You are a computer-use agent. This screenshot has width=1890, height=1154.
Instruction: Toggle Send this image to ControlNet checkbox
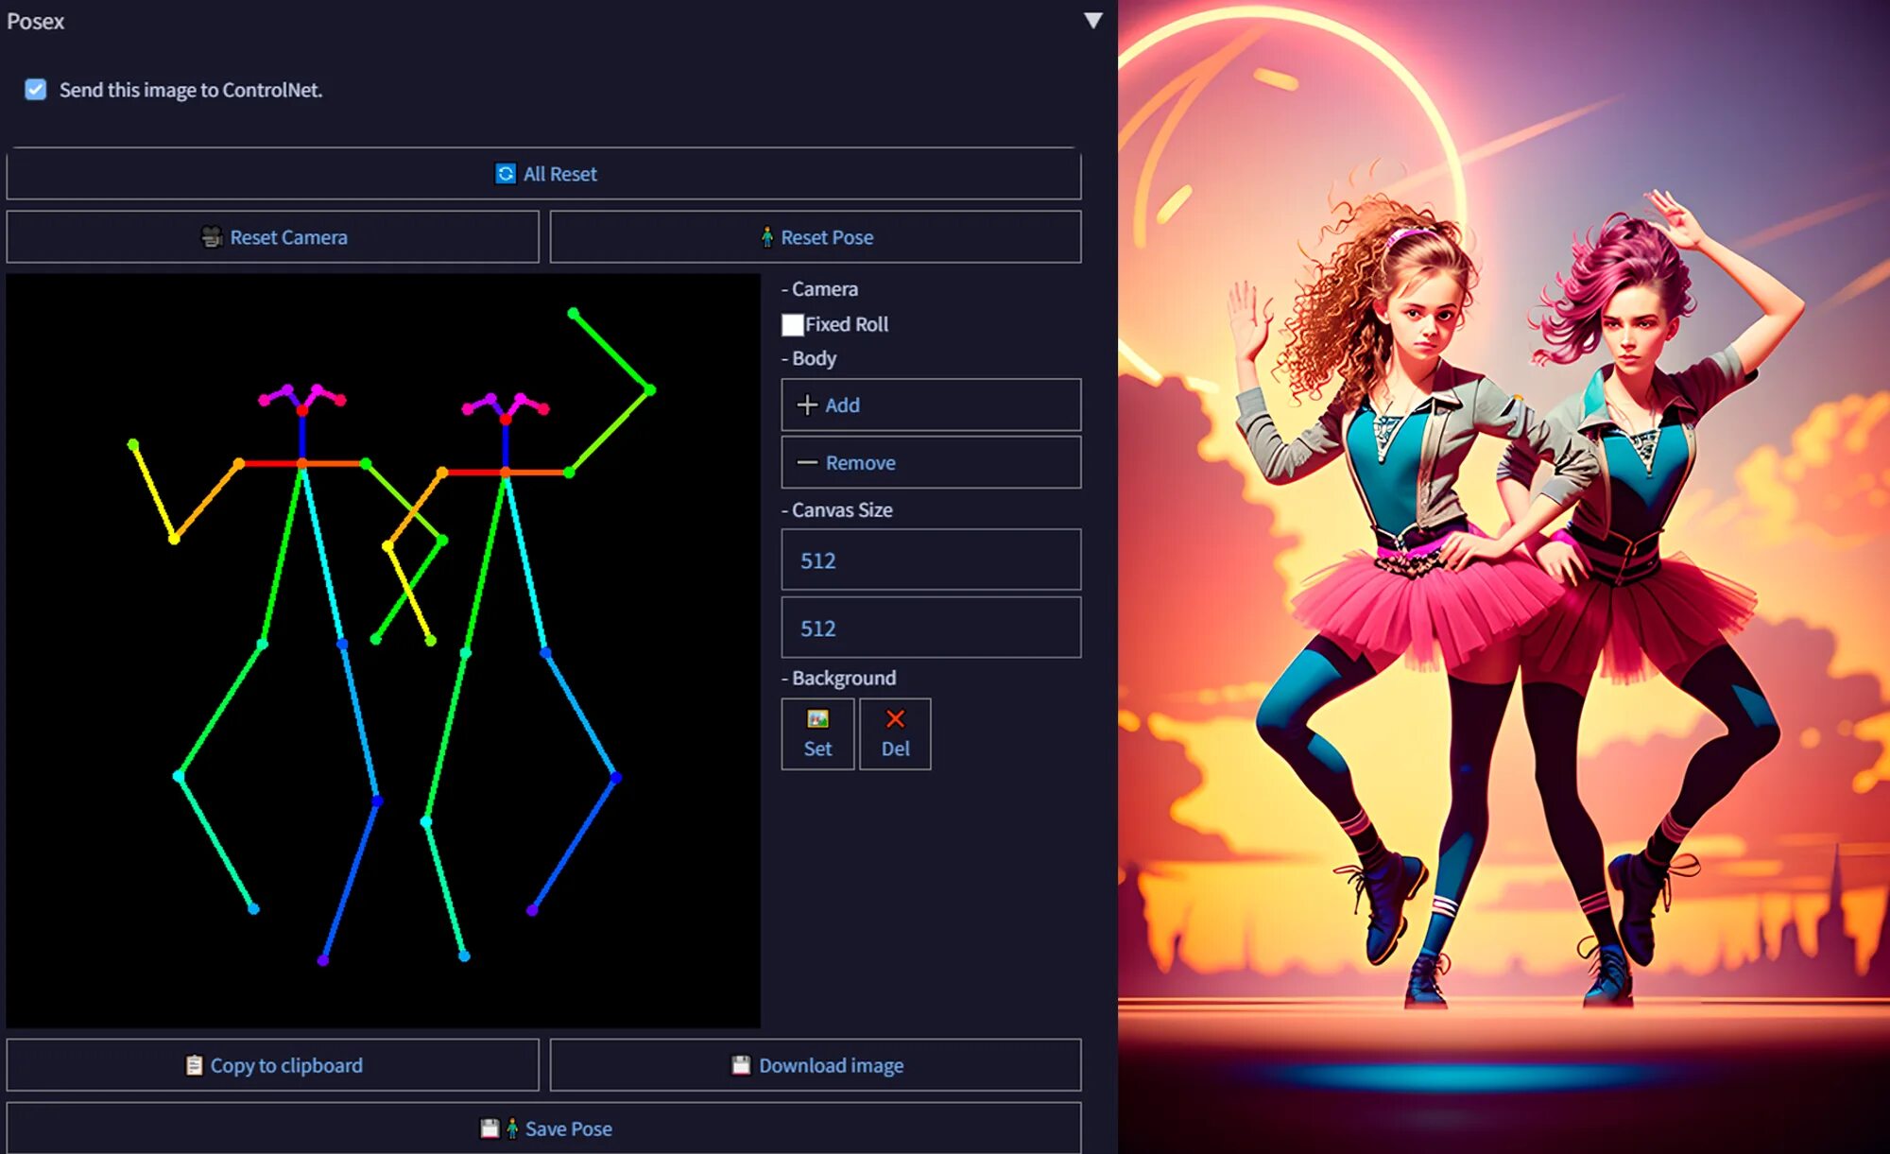(x=37, y=88)
